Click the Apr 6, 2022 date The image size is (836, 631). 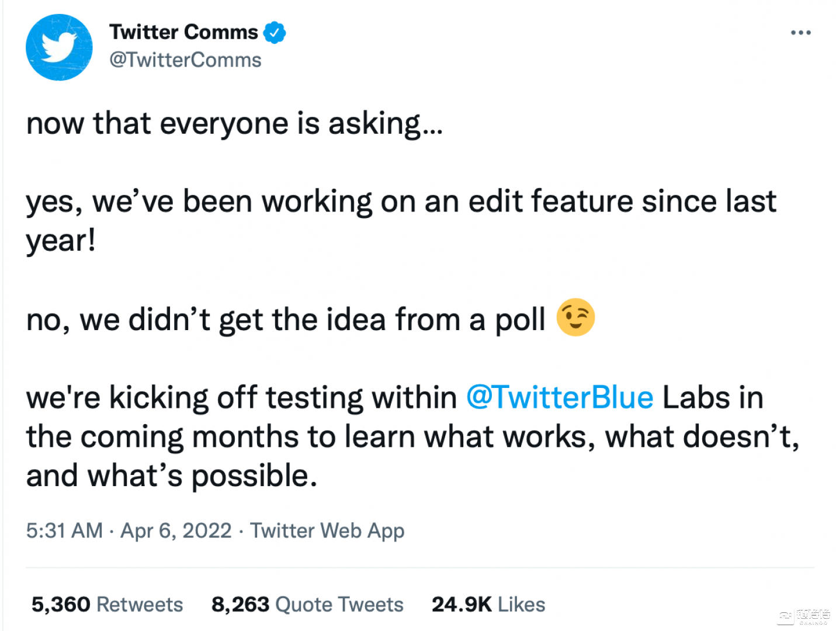coord(176,531)
